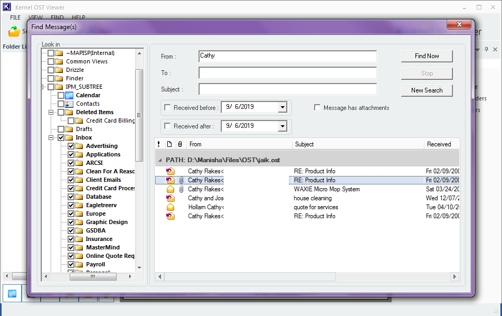Click the Drizzle folder icon
Screen dimensions: 502x316
coord(59,70)
